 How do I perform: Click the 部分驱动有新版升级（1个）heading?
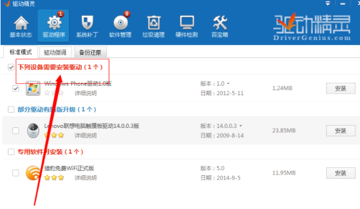click(x=57, y=109)
